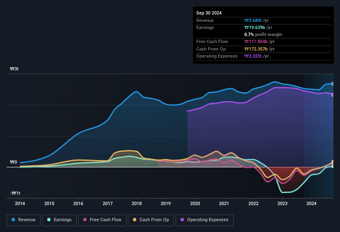Click the 2015 x-axis label

tap(49, 203)
